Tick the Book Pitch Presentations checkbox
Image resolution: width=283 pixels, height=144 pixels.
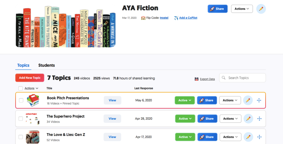point(21,100)
